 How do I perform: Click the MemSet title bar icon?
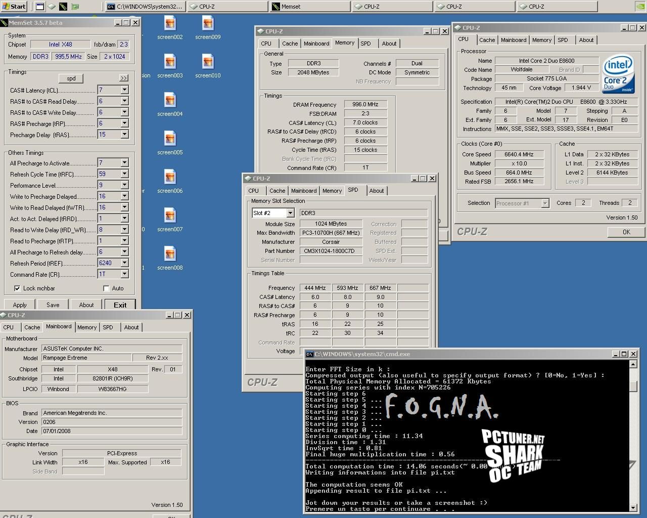(x=4, y=22)
